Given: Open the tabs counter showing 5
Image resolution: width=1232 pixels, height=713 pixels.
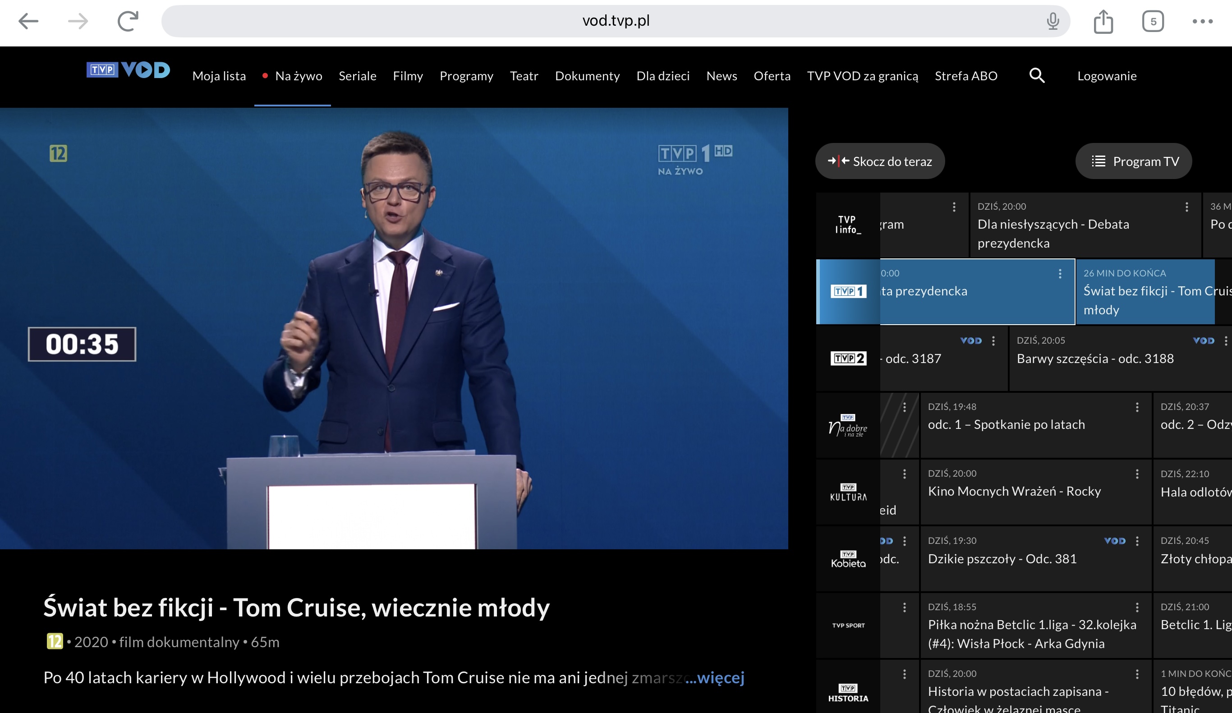Looking at the screenshot, I should pos(1153,21).
